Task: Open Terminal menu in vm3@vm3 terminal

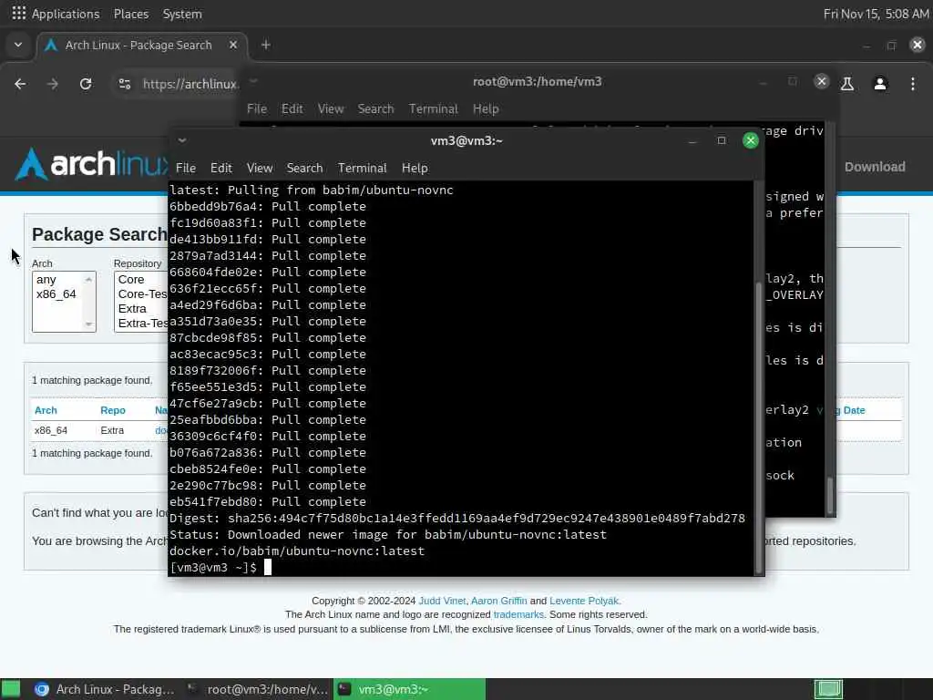Action: pyautogui.click(x=363, y=168)
